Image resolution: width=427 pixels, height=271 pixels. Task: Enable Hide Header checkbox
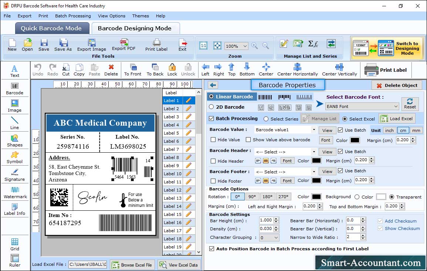pos(213,161)
